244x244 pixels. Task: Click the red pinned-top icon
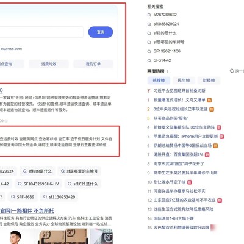(x=149, y=91)
